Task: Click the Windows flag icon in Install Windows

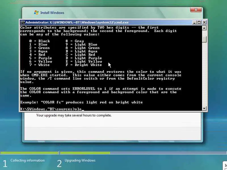Action: point(36,12)
